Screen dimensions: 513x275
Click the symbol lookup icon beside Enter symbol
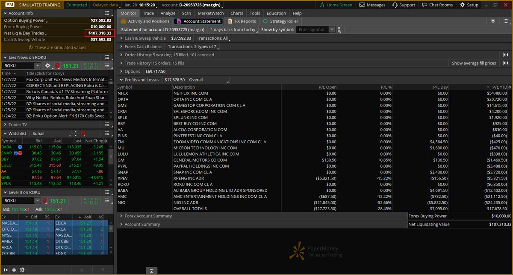(339, 30)
